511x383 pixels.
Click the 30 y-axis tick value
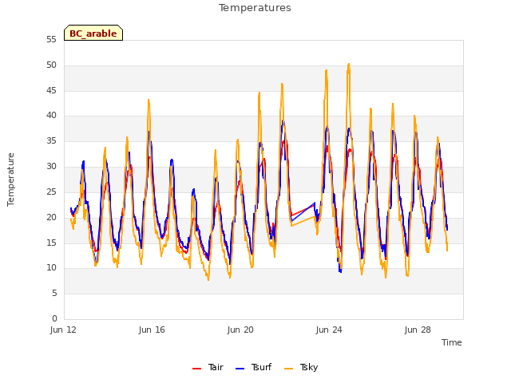pyautogui.click(x=51, y=166)
